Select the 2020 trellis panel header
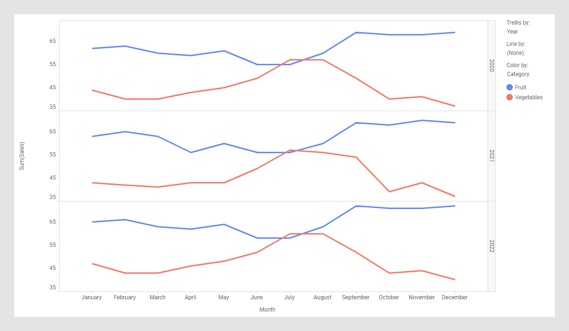569x331 pixels. coord(491,66)
